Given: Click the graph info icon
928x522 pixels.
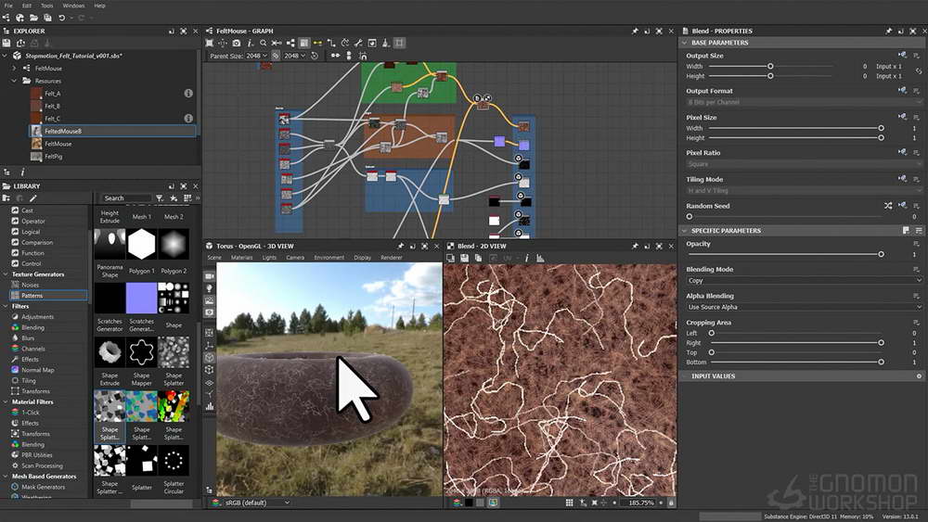Looking at the screenshot, I should [250, 44].
